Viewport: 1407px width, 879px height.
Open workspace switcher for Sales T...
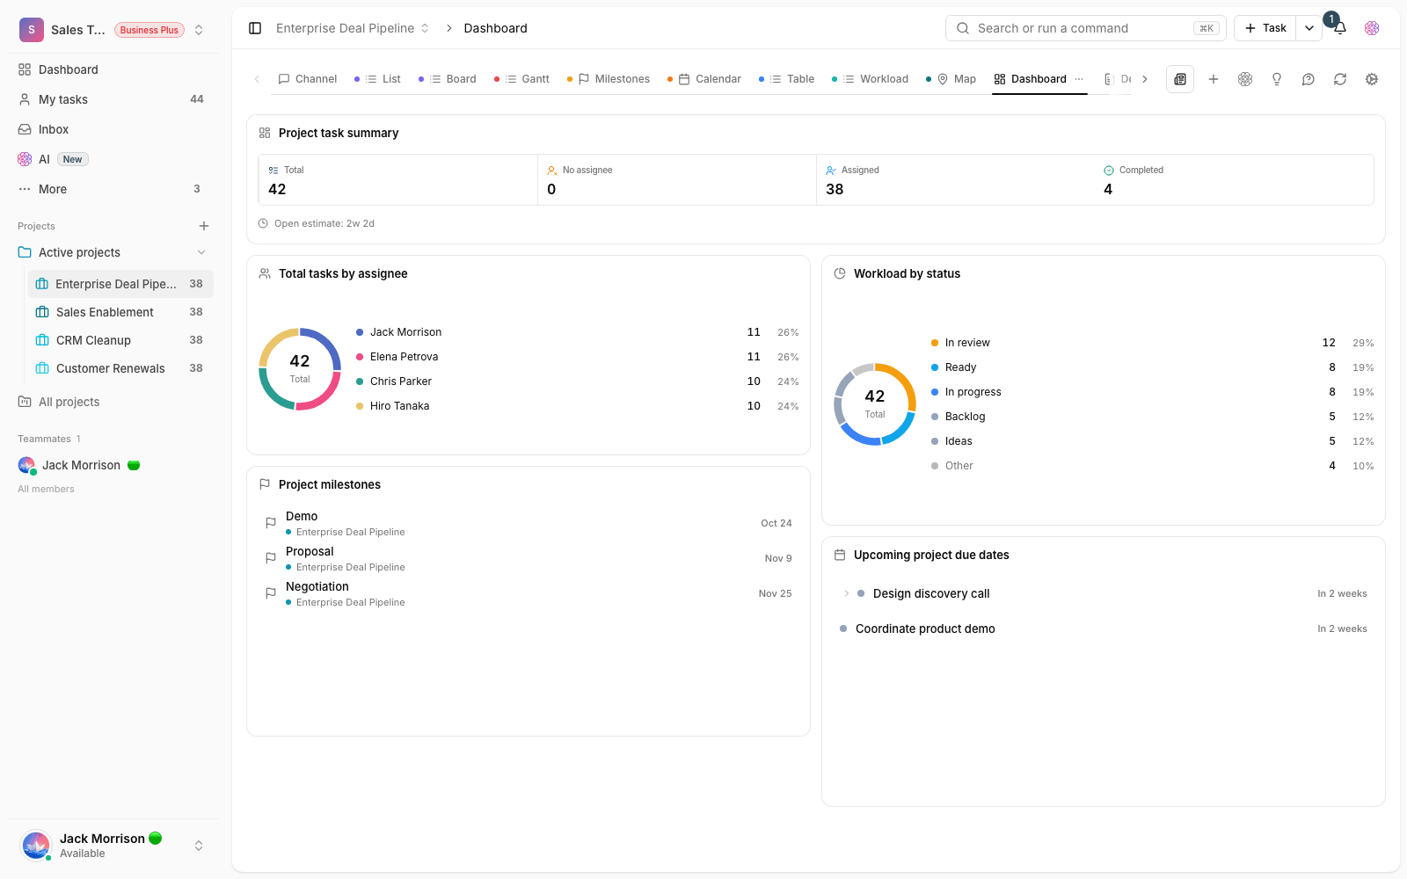(113, 30)
